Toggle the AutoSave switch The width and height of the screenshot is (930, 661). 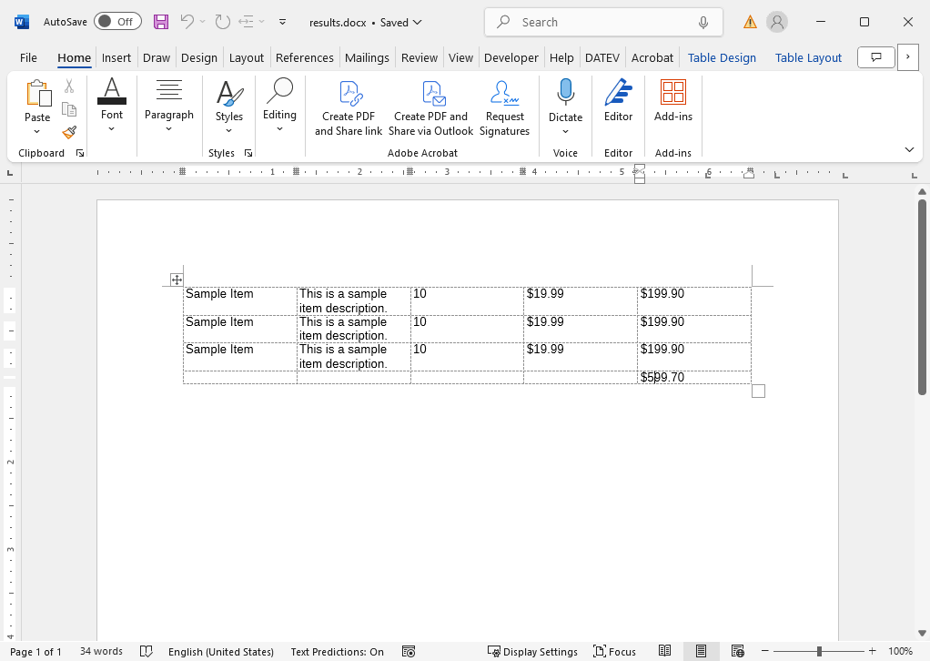pos(117,22)
